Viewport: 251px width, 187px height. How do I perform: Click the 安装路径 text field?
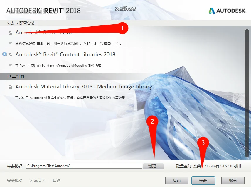tap(84, 166)
